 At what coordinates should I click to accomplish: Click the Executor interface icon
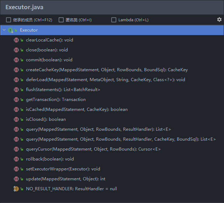pos(10,30)
